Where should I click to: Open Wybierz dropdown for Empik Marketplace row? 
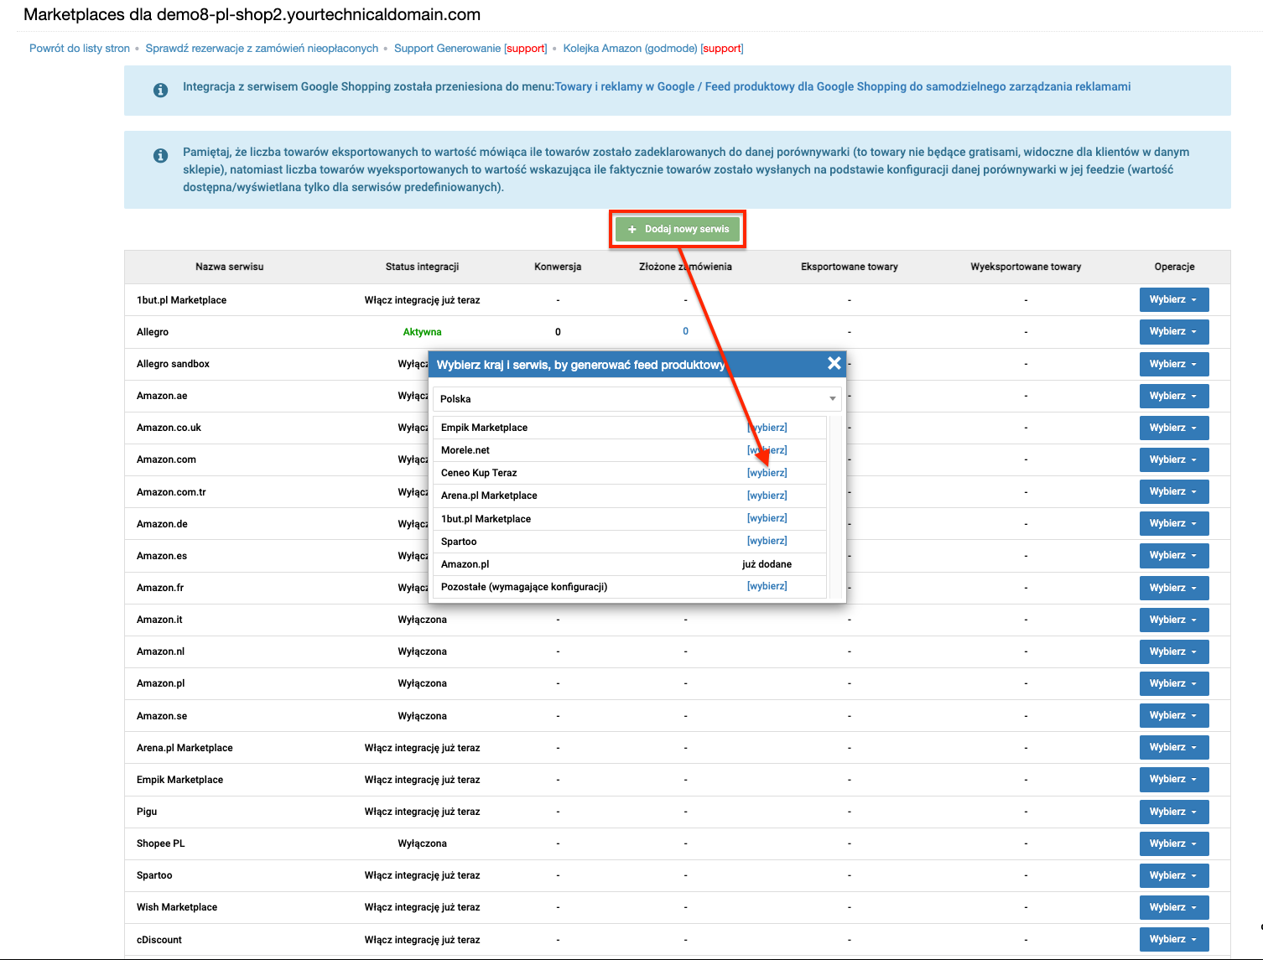point(1173,779)
